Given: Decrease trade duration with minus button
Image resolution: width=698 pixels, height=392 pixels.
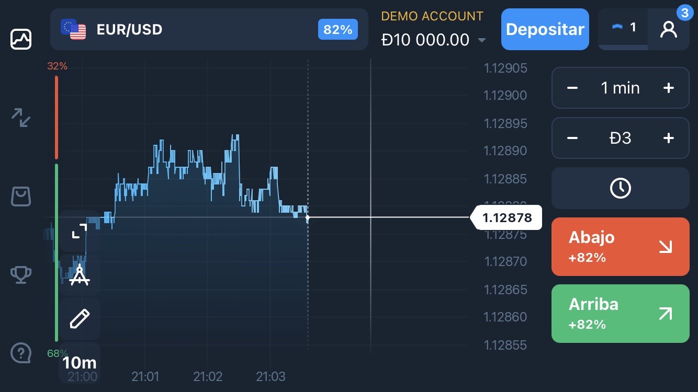Looking at the screenshot, I should [x=572, y=88].
